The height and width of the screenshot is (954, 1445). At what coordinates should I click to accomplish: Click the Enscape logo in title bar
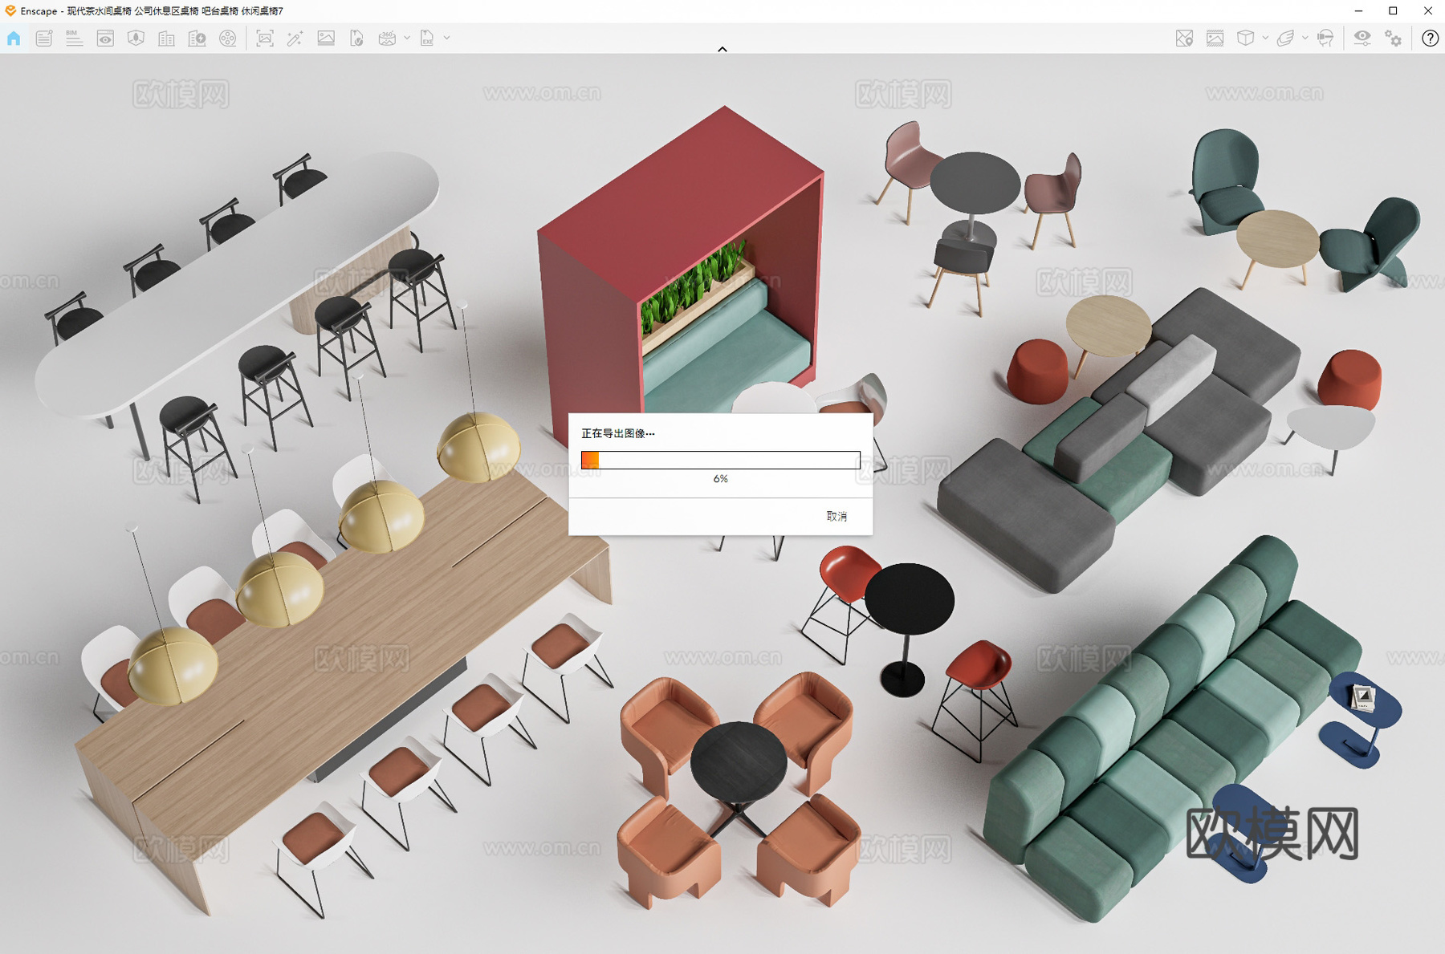point(10,10)
